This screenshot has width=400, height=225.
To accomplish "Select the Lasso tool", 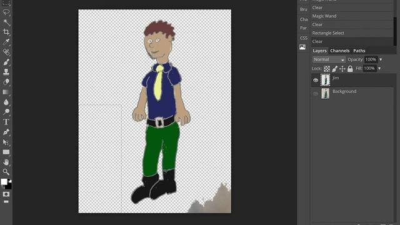I will 6,12.
